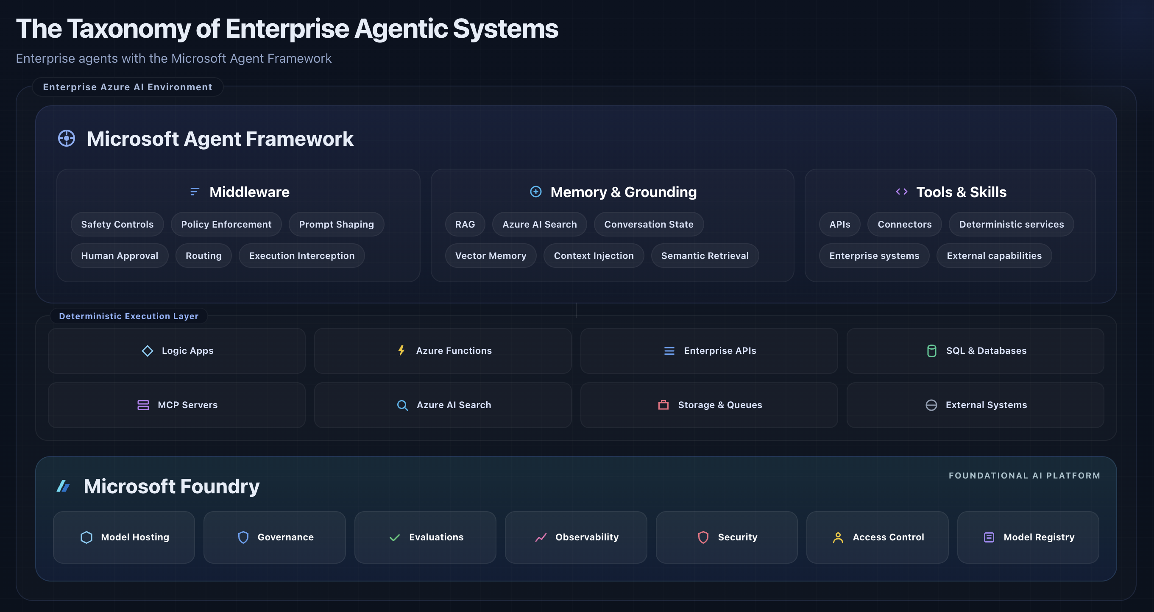This screenshot has width=1154, height=612.
Task: Select the Policy Enforcement chip
Action: tap(226, 224)
